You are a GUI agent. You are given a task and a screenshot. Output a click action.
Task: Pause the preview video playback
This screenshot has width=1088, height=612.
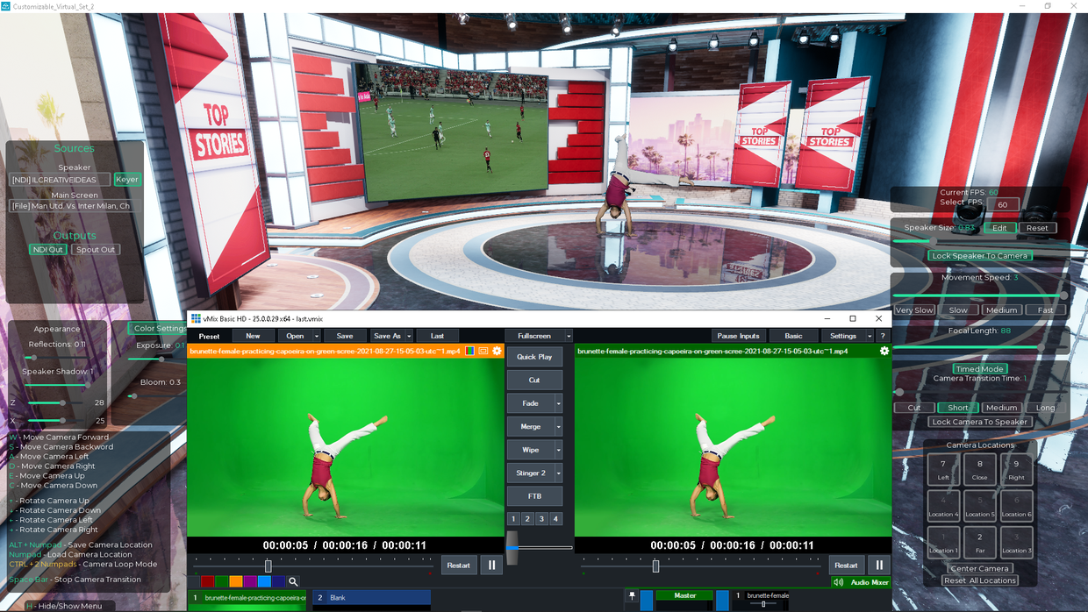coord(491,566)
